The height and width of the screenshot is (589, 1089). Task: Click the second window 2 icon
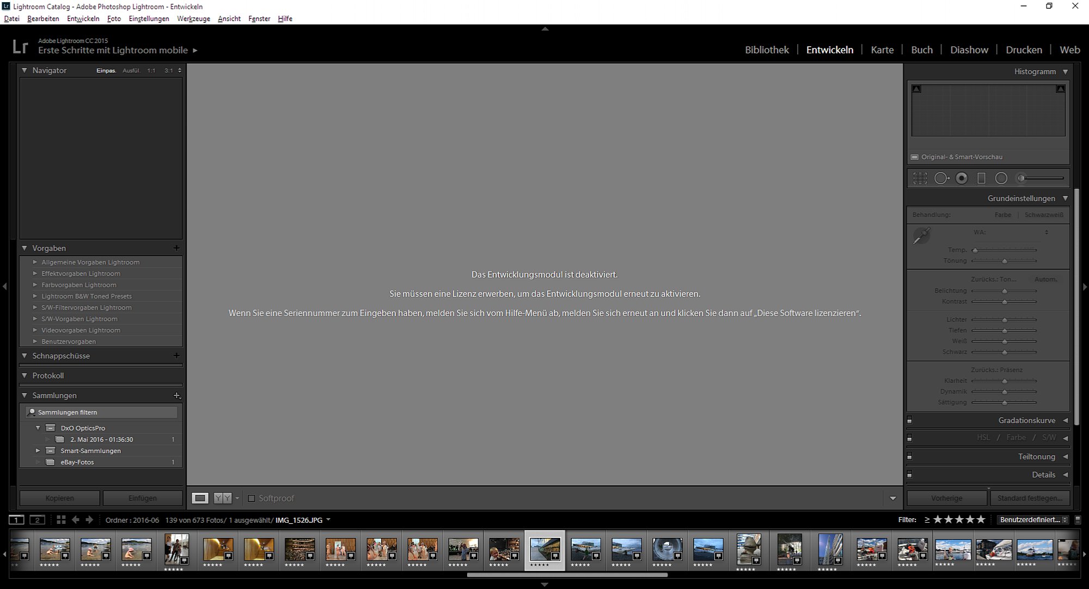pos(37,520)
